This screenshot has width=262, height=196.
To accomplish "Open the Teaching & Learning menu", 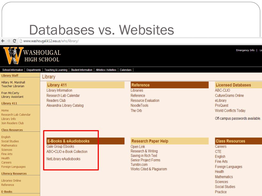I will (x=56, y=70).
